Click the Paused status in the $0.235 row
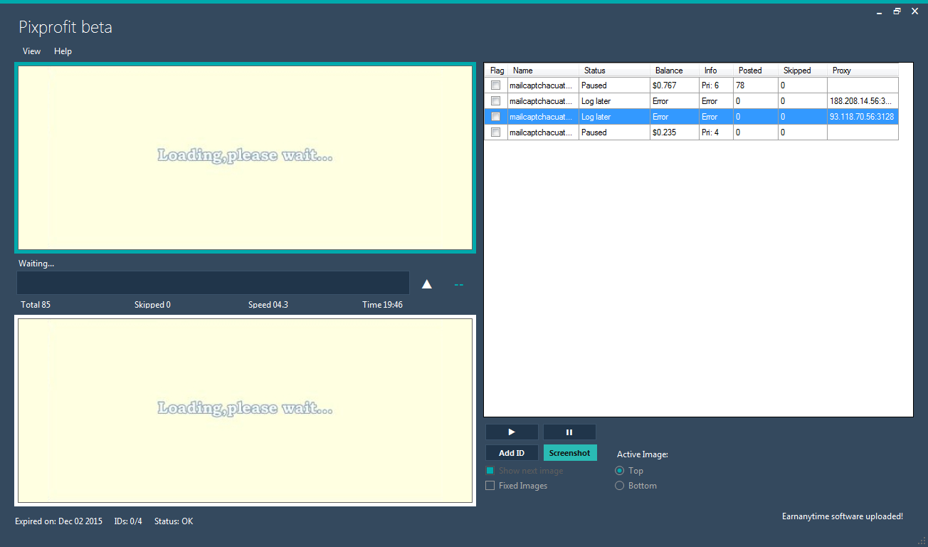This screenshot has height=547, width=928. [614, 132]
